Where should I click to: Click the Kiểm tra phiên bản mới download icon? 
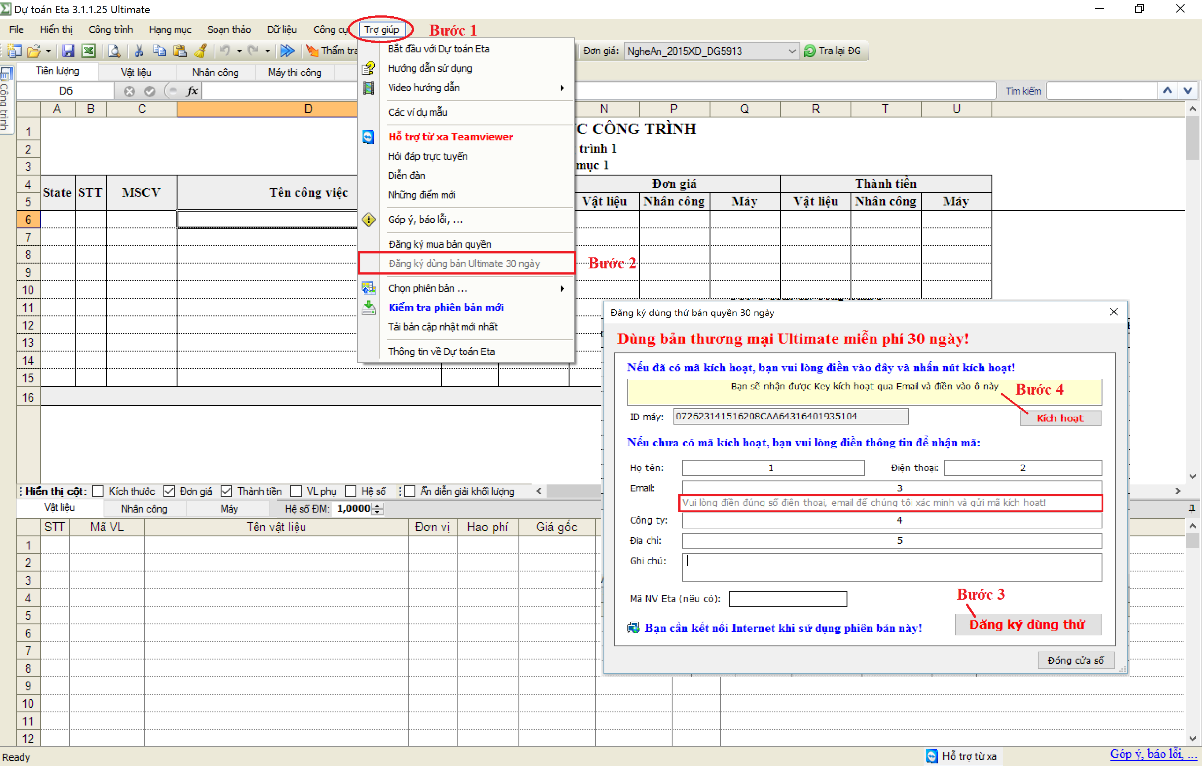tap(368, 307)
